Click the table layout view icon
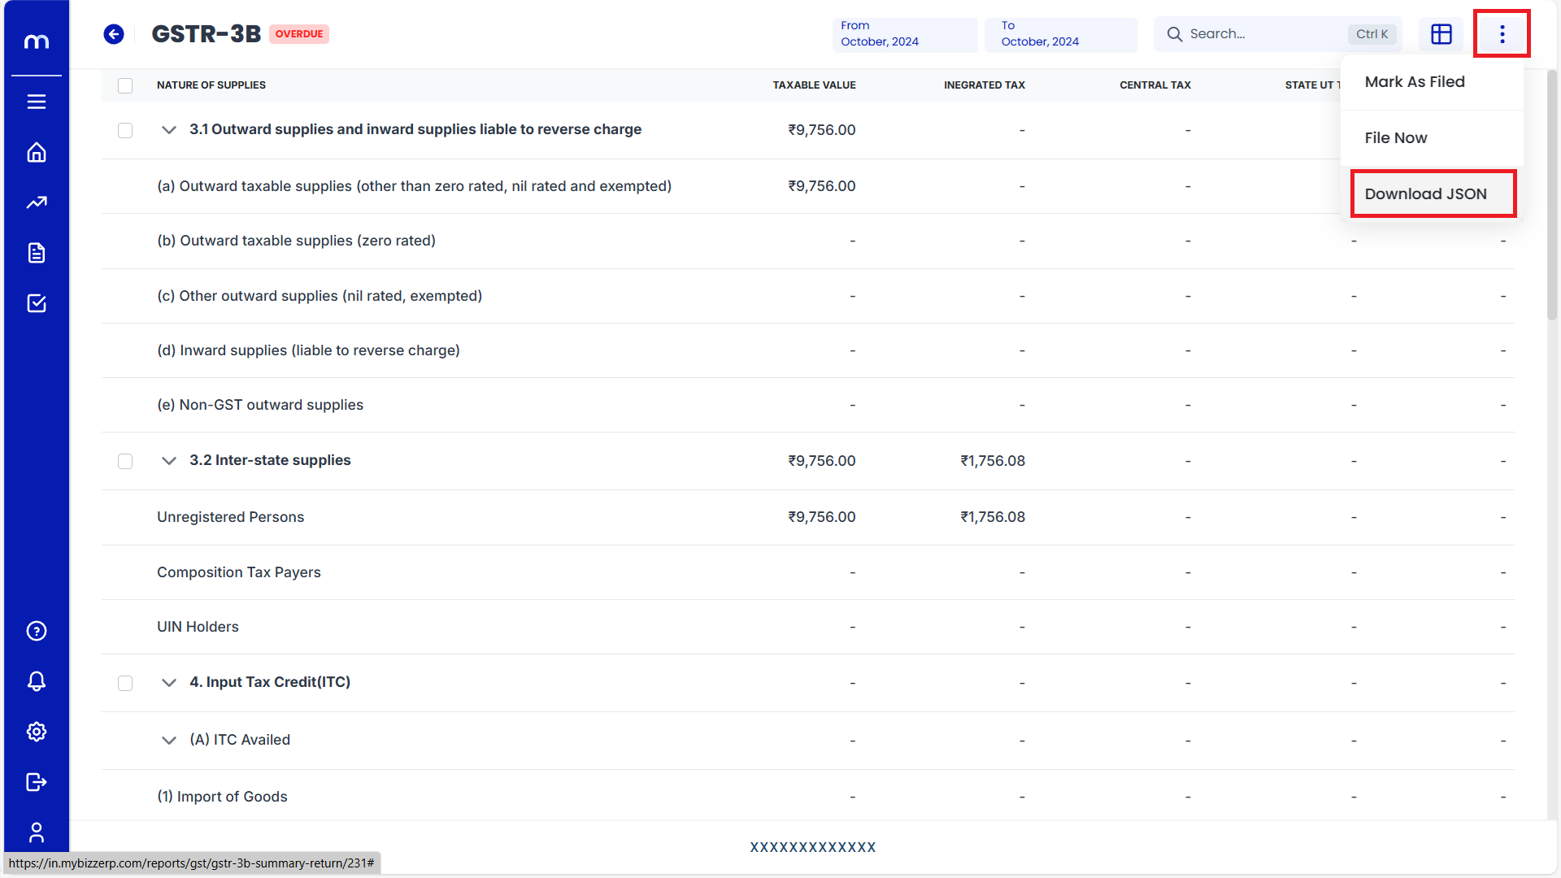 pos(1441,34)
